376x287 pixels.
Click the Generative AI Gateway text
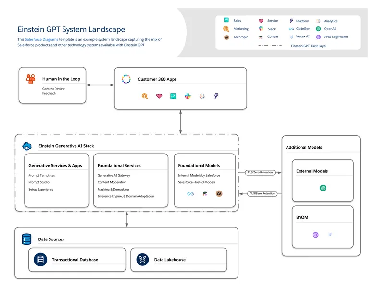pyautogui.click(x=113, y=175)
